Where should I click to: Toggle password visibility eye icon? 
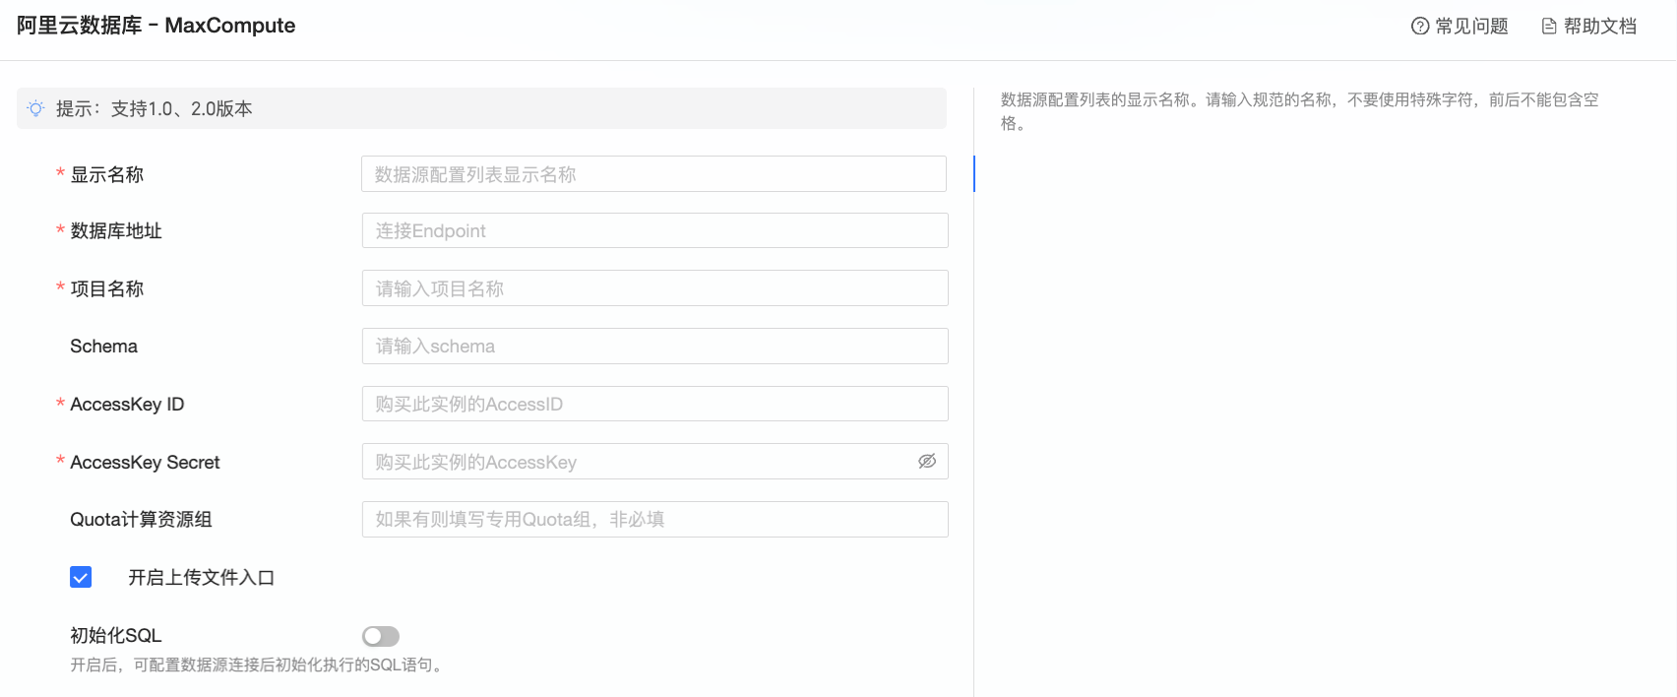point(927,461)
